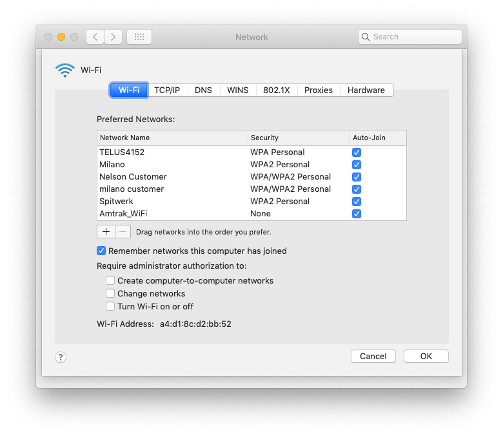This screenshot has height=436, width=503.
Task: Check Turn Wi-Fi on or off
Action: pos(110,306)
